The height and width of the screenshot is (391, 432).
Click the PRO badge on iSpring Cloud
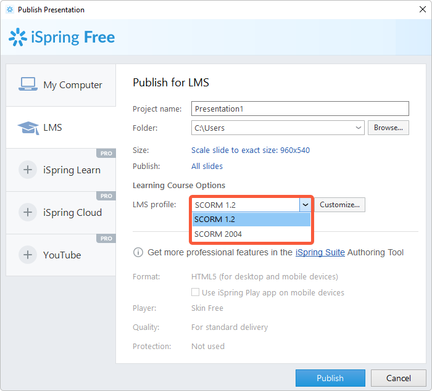click(x=106, y=196)
